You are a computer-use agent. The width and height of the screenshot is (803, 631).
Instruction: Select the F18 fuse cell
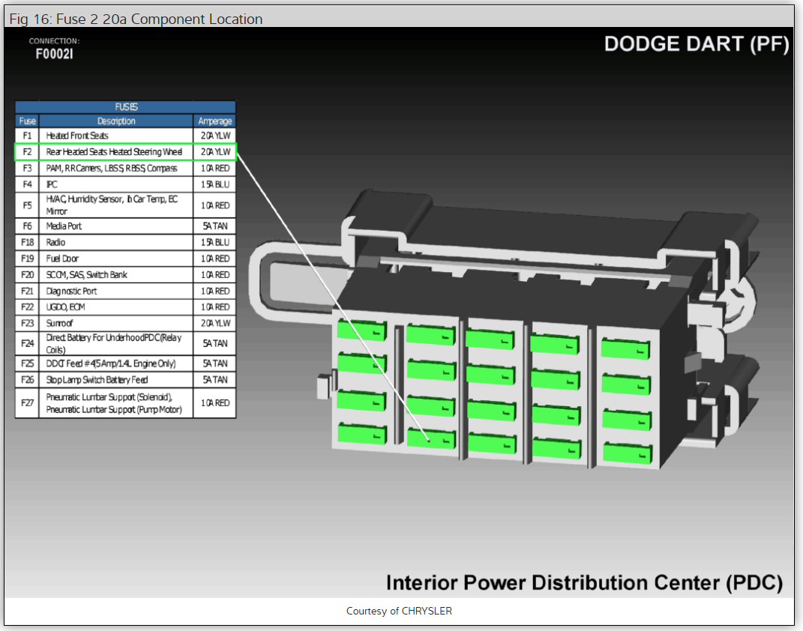pos(27,242)
